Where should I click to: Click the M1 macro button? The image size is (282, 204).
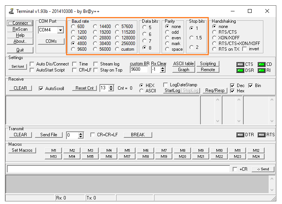click(x=54, y=150)
